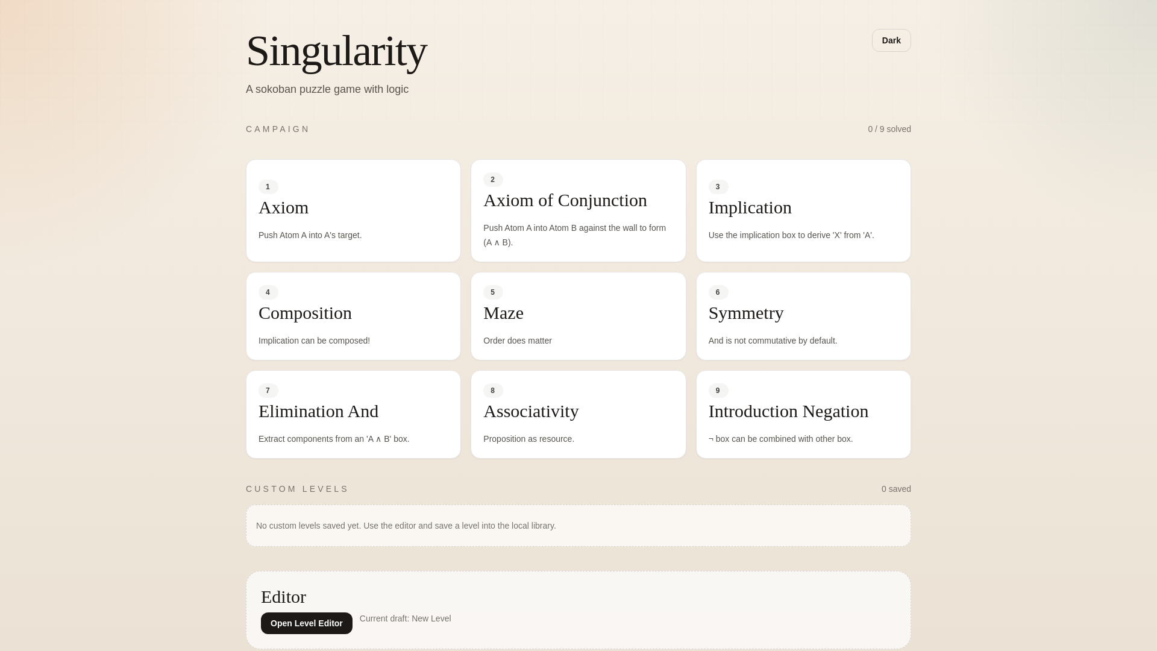
Task: Click the 0 / 9 solved counter
Action: pos(889,129)
